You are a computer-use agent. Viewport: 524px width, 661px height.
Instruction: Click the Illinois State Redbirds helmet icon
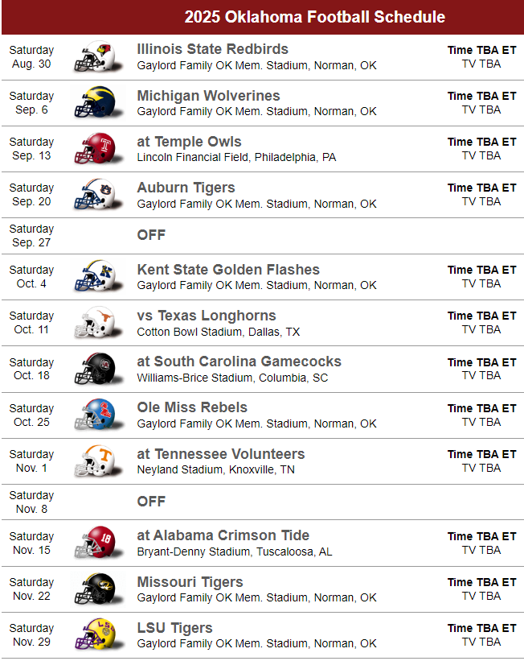(95, 57)
